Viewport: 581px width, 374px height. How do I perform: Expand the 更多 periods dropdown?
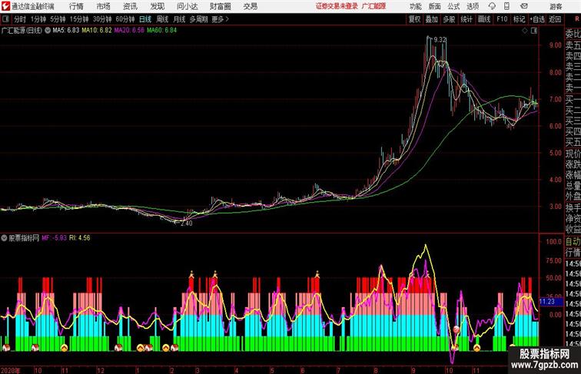point(220,19)
